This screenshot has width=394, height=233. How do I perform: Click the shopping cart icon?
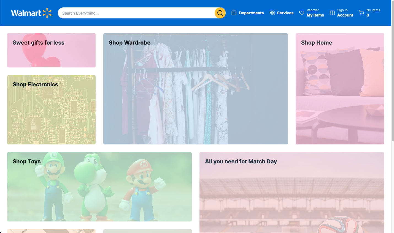[x=361, y=13]
